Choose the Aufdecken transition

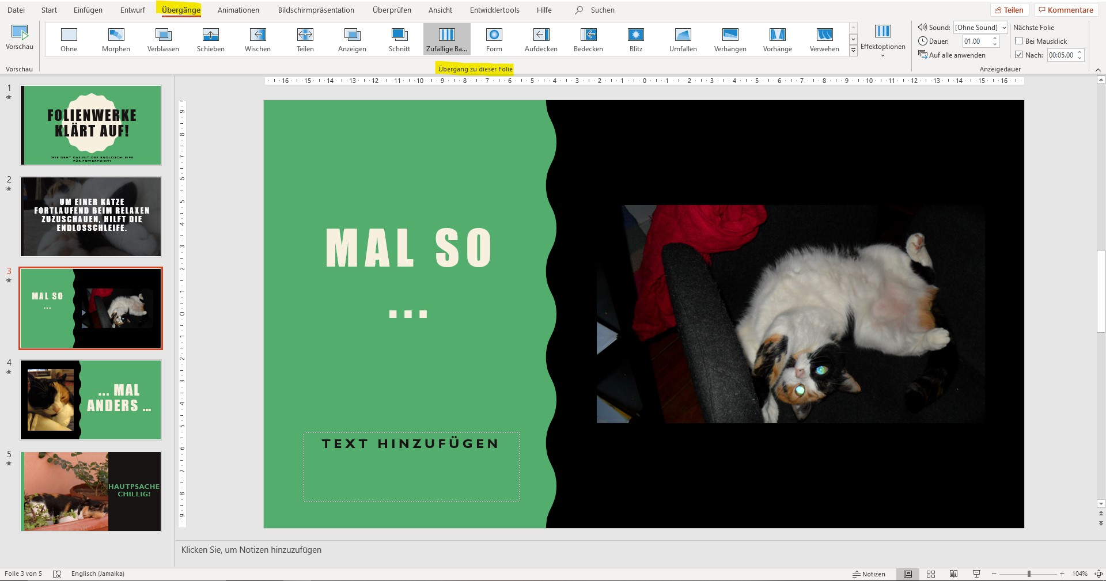pyautogui.click(x=541, y=39)
